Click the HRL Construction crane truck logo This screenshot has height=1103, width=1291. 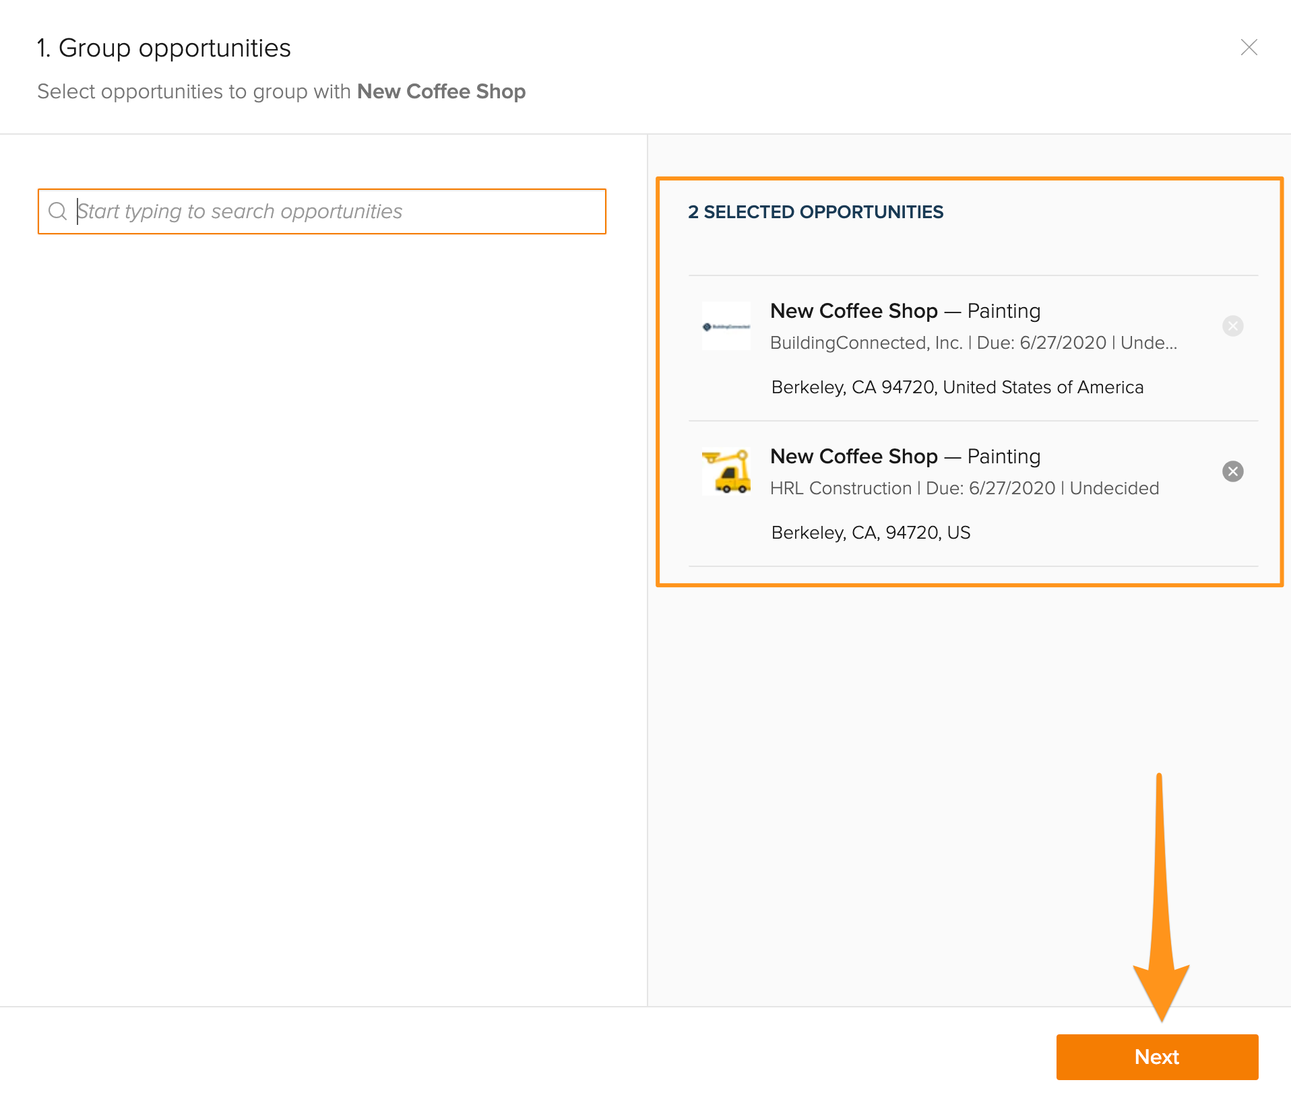coord(726,471)
